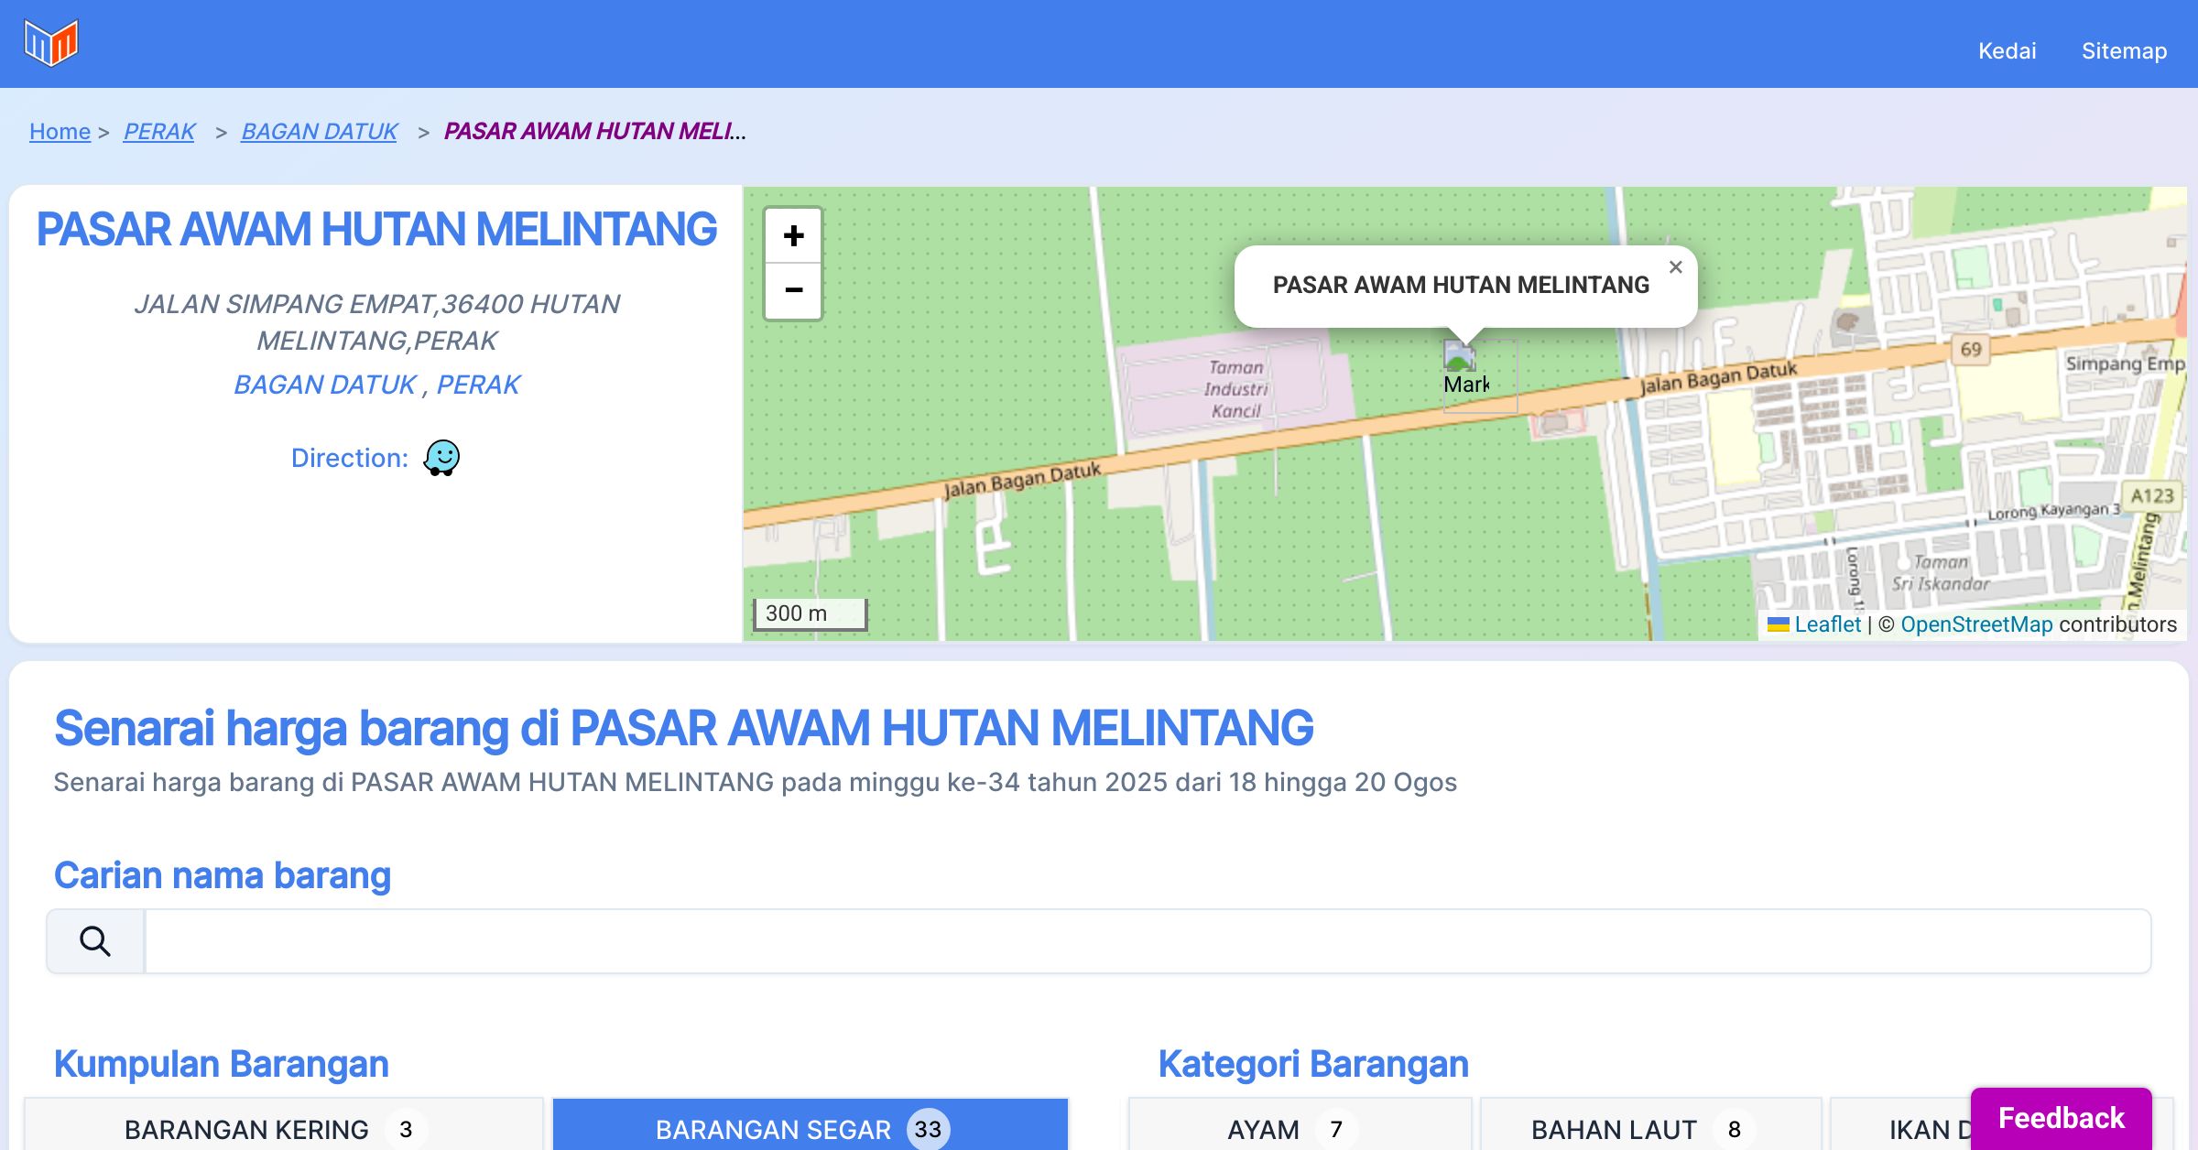Open the Kedai menu item
The width and height of the screenshot is (2198, 1150).
[2007, 50]
